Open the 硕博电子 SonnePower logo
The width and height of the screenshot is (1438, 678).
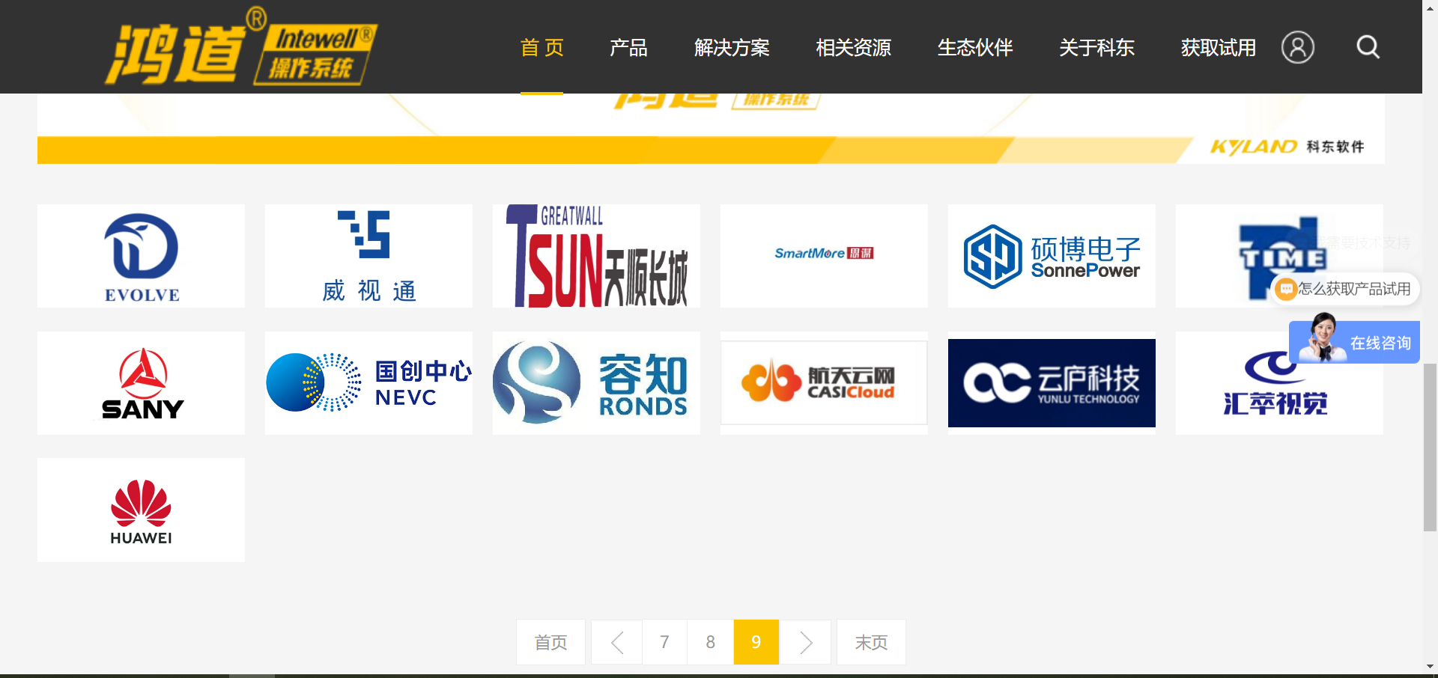1052,256
